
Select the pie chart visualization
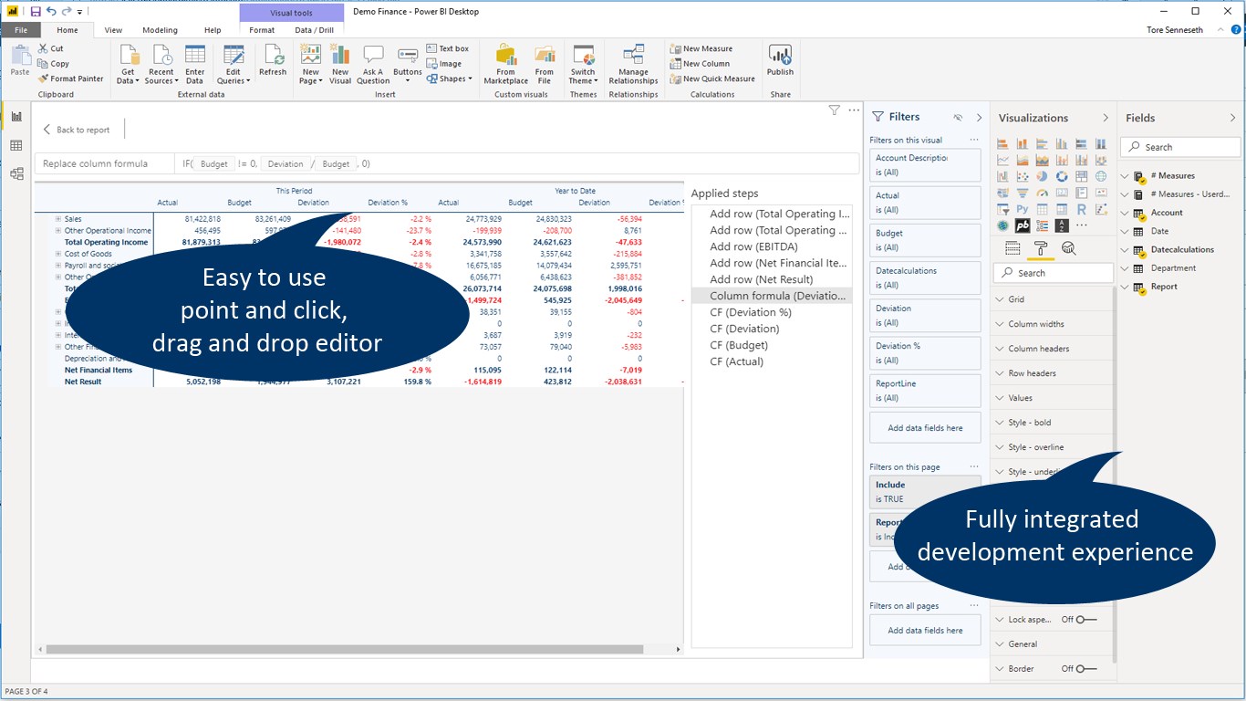1042,176
